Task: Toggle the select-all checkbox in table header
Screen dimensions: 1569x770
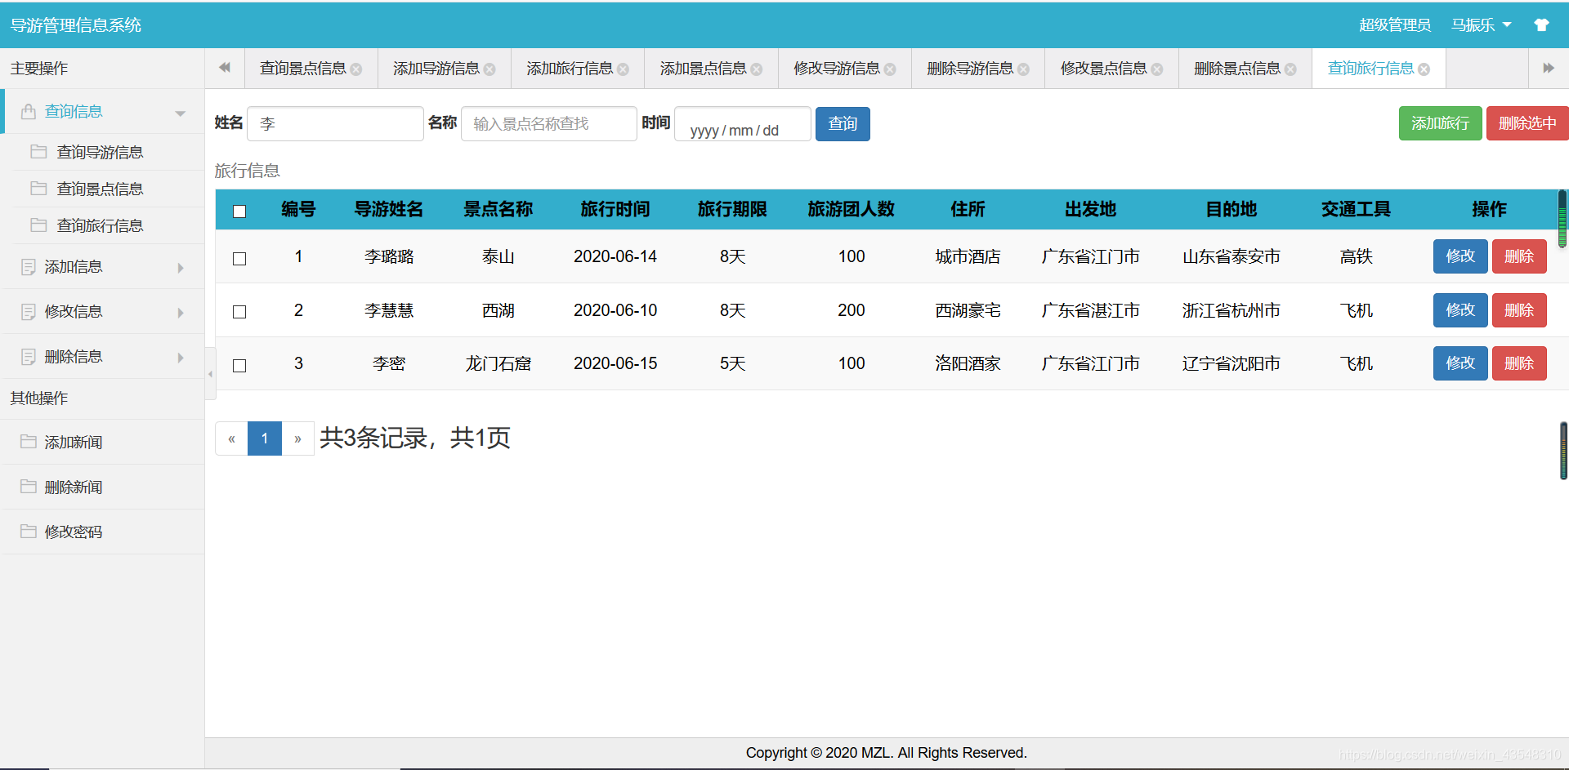Action: 239,211
